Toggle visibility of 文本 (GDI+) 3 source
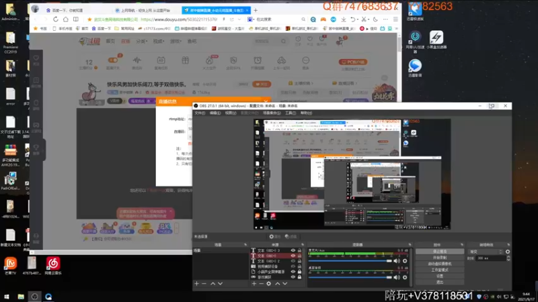Screen dimensions: 538x302 tap(293, 250)
